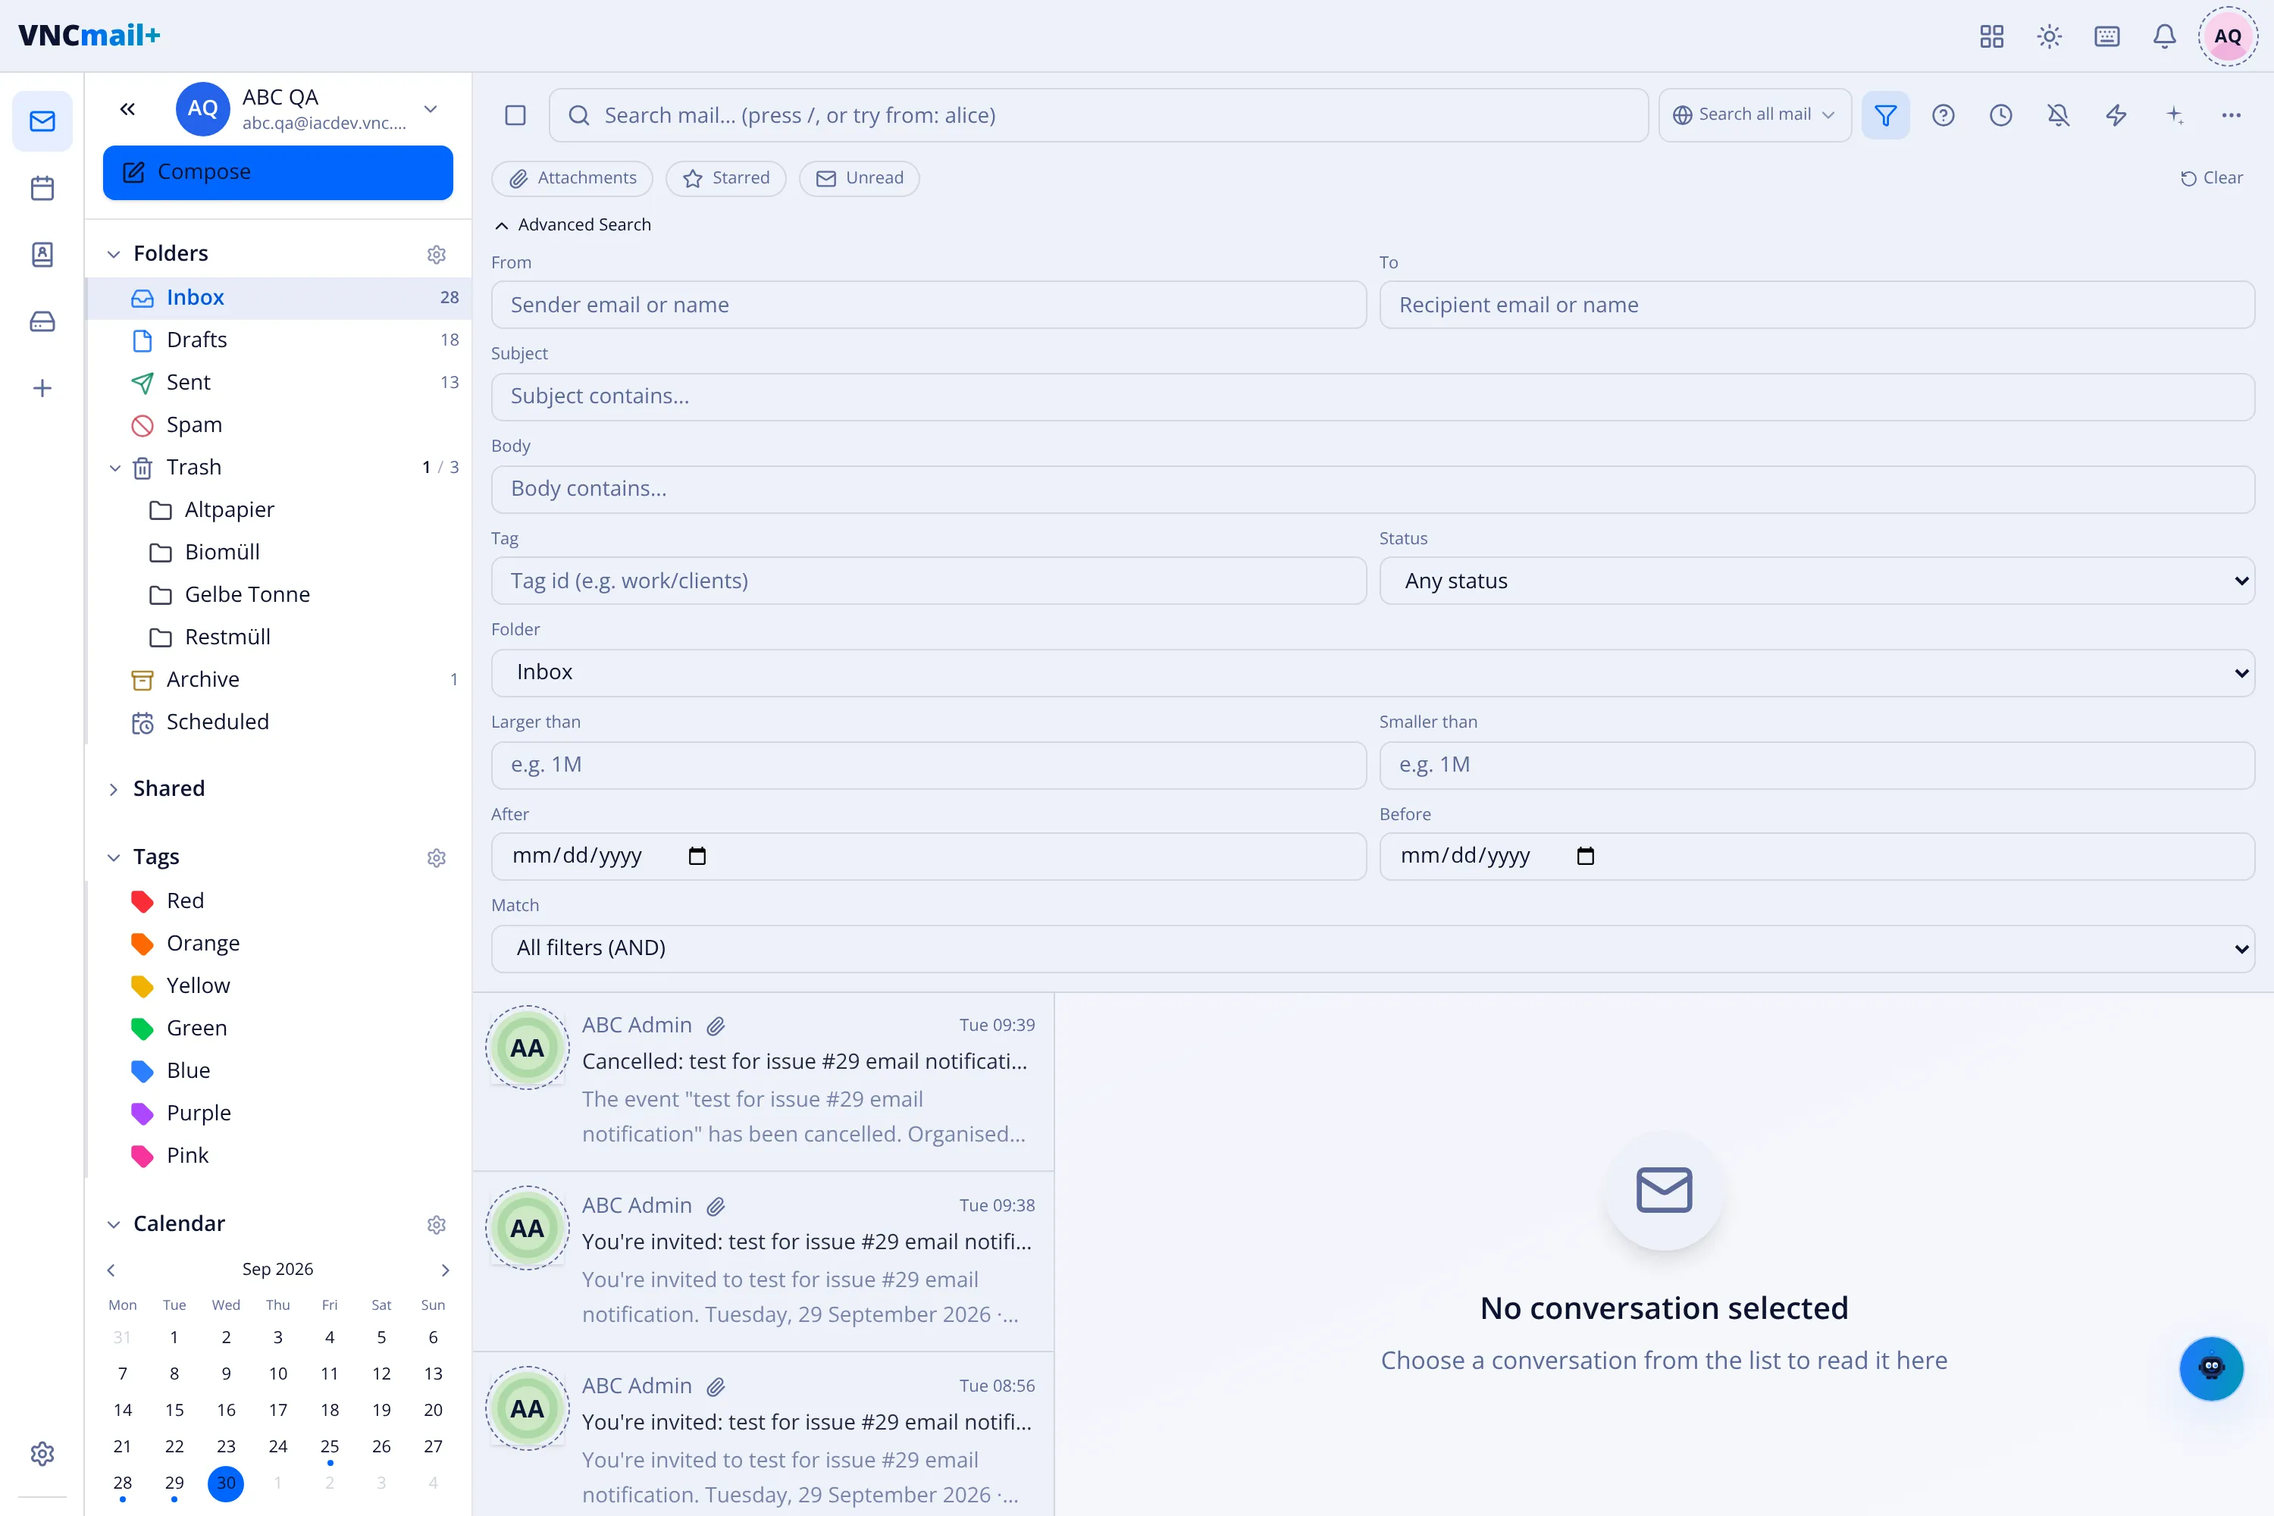
Task: Open the account switcher chevron
Action: coord(431,108)
